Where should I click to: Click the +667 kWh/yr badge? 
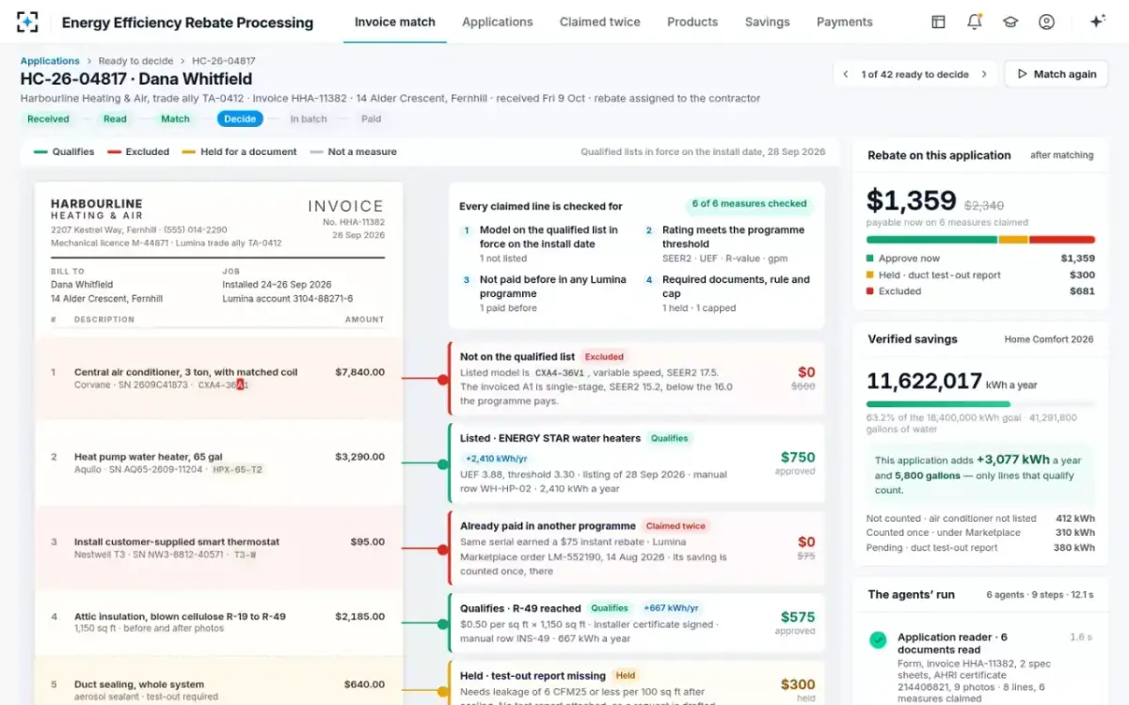coord(671,608)
